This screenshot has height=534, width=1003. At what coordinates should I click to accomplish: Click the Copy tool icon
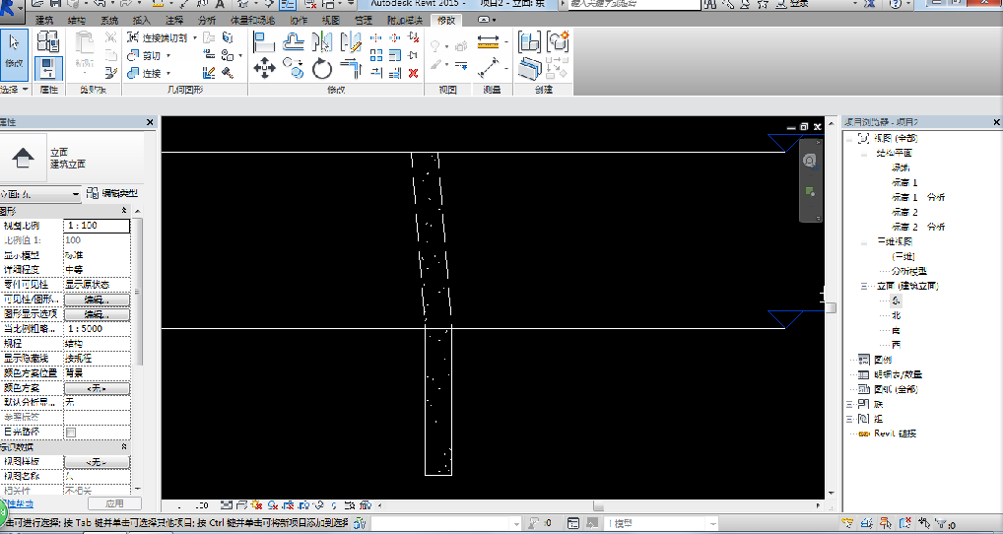293,69
